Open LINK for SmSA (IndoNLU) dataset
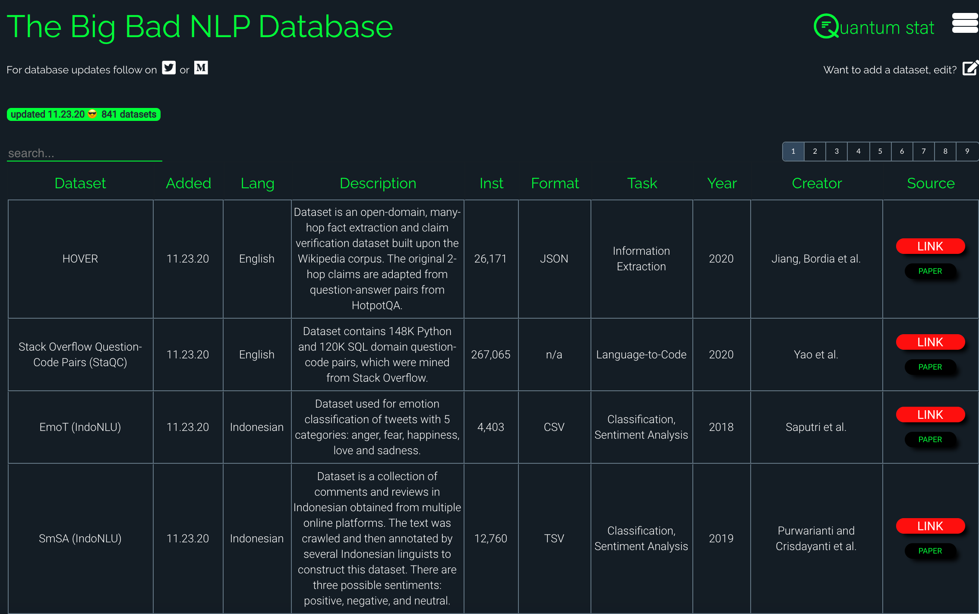 click(x=930, y=526)
